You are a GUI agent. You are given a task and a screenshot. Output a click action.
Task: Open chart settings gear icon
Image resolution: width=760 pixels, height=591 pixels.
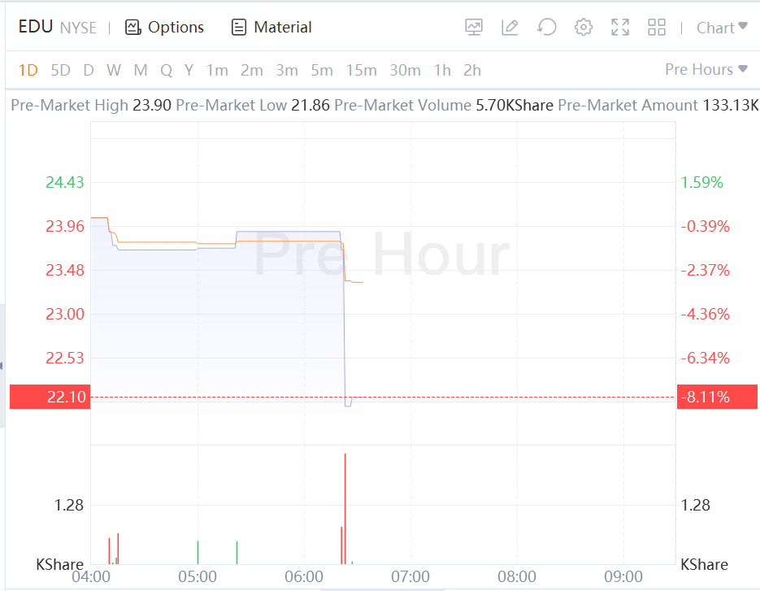(584, 27)
